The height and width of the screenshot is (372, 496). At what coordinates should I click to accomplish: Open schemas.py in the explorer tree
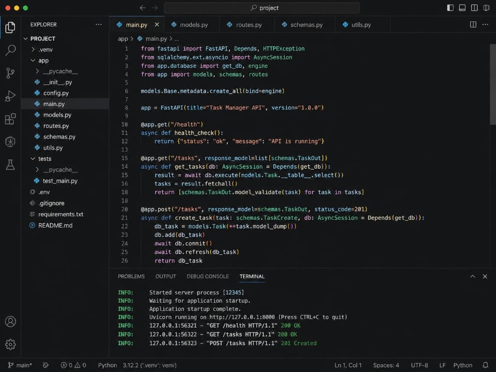tap(65, 137)
